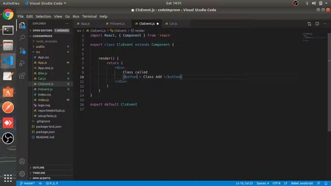
Task: Click the UTF-8 encoding selector
Action: (x=276, y=183)
